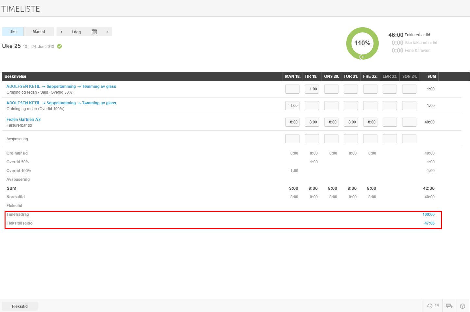This screenshot has height=312, width=470.
Task: Click the ONS 20. column header
Action: coord(331,76)
